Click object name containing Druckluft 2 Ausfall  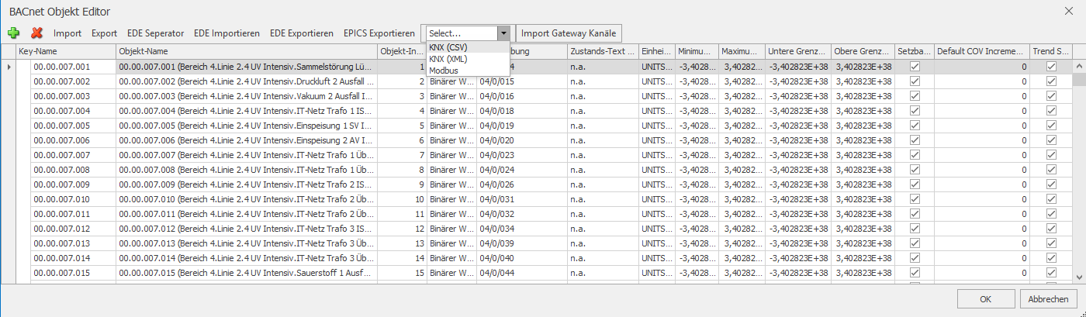247,81
